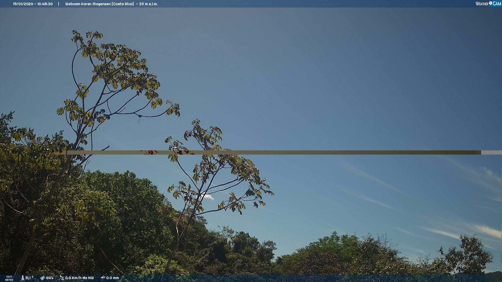This screenshot has height=282, width=502.
Task: Click the 31.1° temperature reading
Action: [29, 278]
